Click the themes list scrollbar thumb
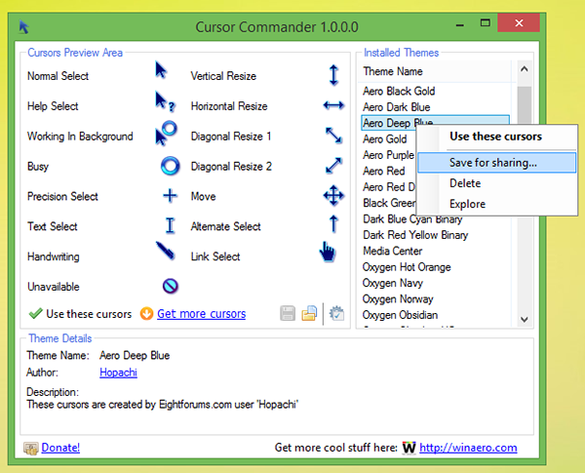Screen dimensions: 585x473 click(525, 105)
